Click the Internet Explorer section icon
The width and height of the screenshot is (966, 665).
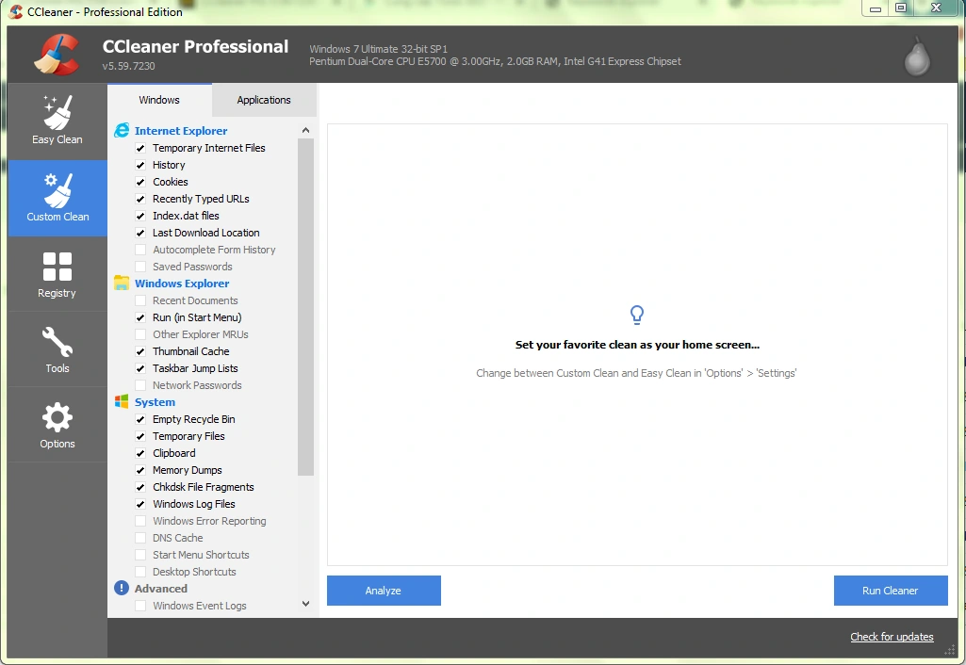(x=122, y=131)
